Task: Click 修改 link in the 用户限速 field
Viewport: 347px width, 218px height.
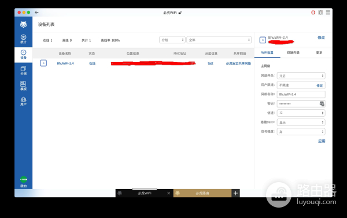Action: pyautogui.click(x=319, y=86)
